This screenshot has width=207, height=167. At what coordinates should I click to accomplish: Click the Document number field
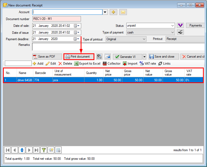[x=57, y=19]
